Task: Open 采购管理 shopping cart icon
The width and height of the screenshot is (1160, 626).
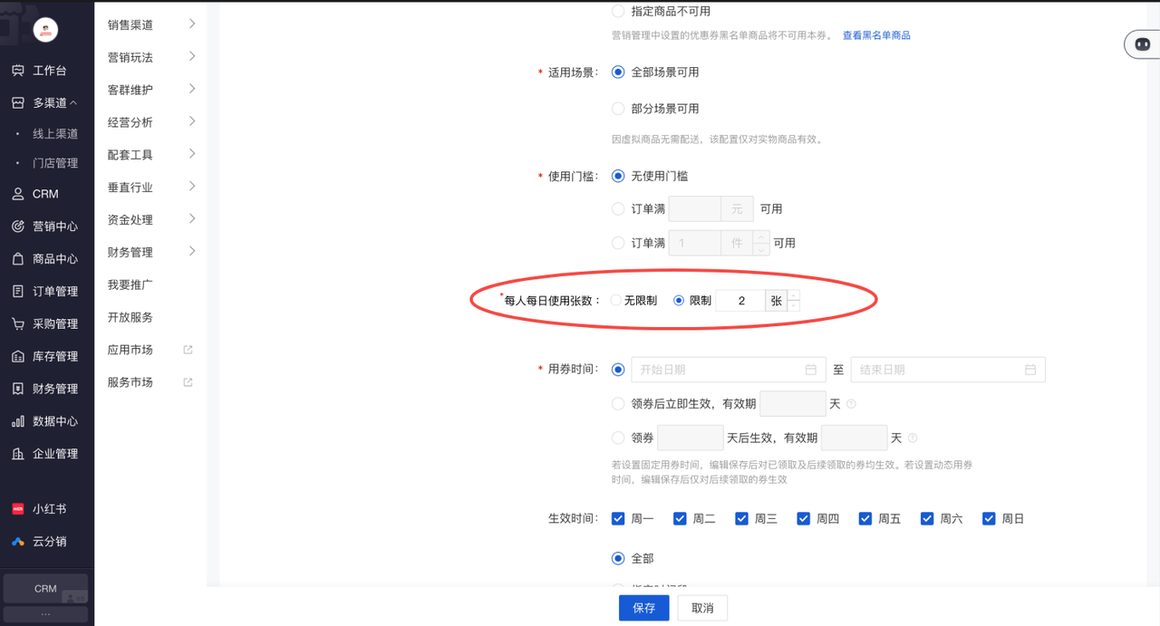Action: tap(18, 323)
